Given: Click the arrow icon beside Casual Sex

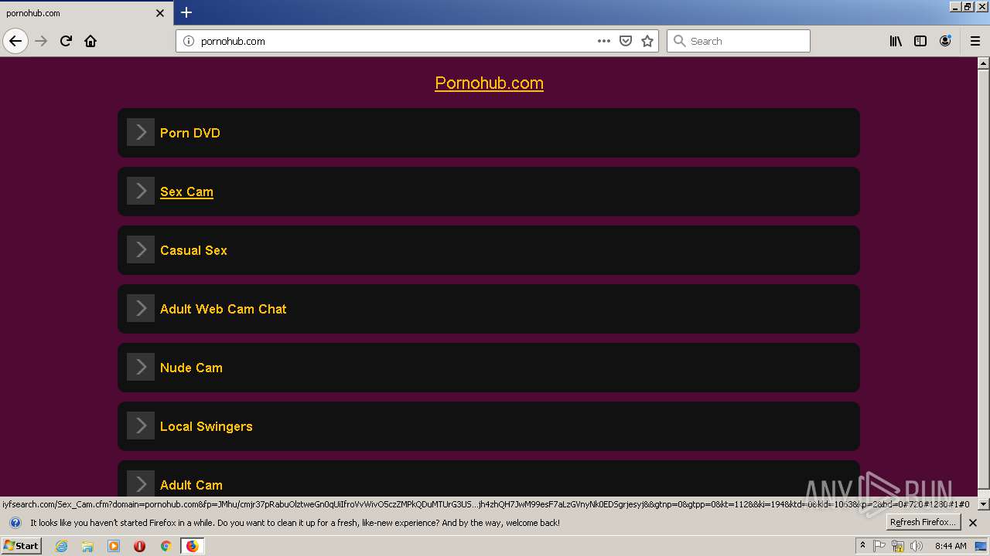Looking at the screenshot, I should (x=141, y=249).
